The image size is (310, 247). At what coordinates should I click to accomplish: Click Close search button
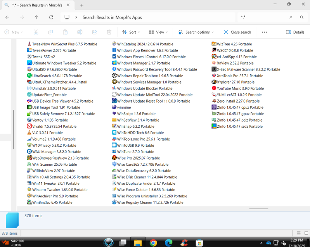click(x=237, y=32)
